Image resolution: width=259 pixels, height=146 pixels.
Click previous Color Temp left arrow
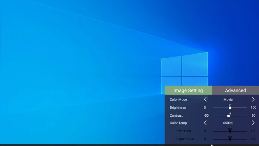click(205, 123)
